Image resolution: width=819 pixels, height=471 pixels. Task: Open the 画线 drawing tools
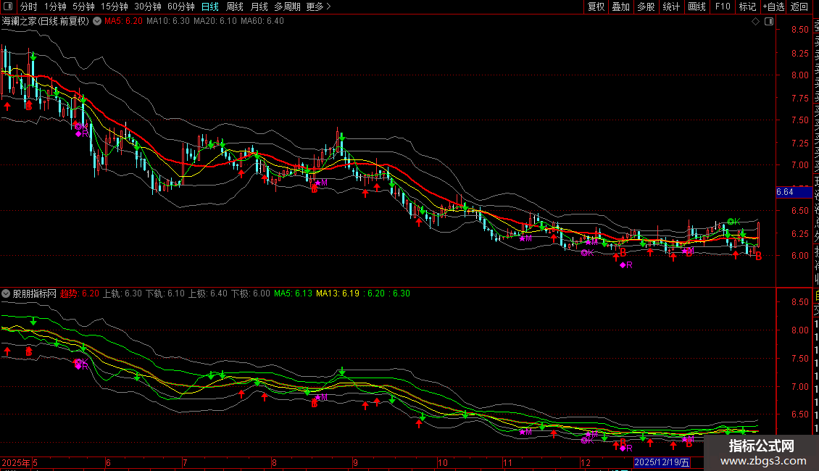[x=697, y=7]
